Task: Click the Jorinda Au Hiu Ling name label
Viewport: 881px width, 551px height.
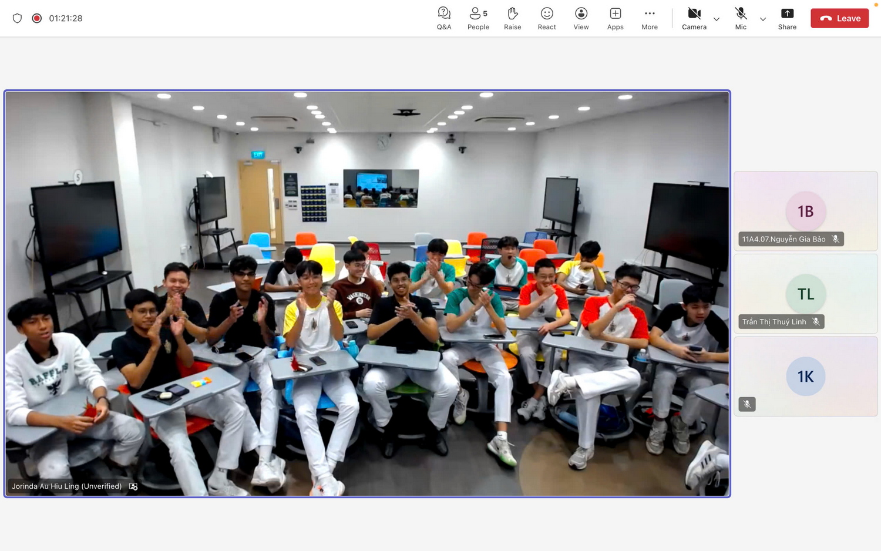Action: coord(66,486)
